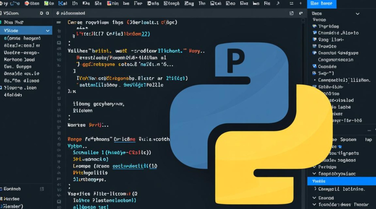Click the icon next to 'Chamidid .Alorto'
The image size is (376, 209).
[x=314, y=33]
